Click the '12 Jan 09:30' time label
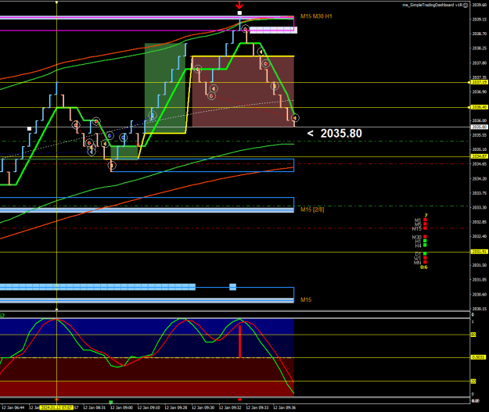Viewport: 489px width, 412px height. click(203, 407)
